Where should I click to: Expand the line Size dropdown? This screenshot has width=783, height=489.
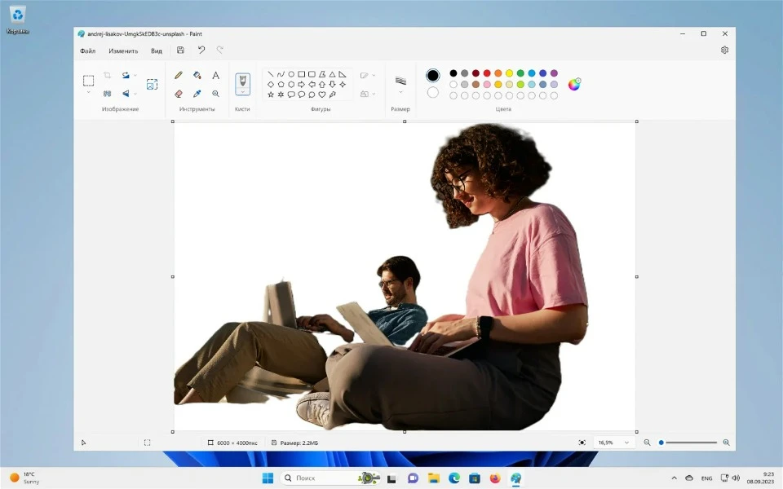click(400, 92)
